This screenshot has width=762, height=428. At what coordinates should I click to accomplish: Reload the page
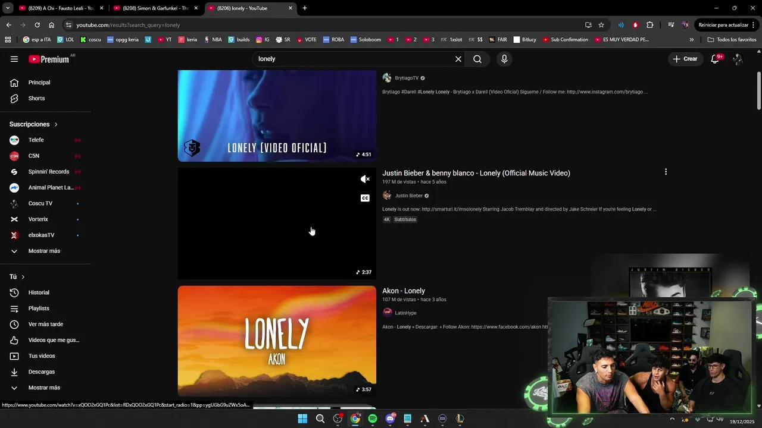coord(37,25)
